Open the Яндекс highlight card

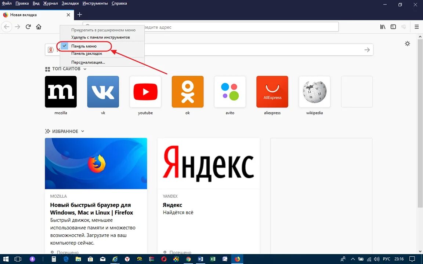click(x=209, y=196)
